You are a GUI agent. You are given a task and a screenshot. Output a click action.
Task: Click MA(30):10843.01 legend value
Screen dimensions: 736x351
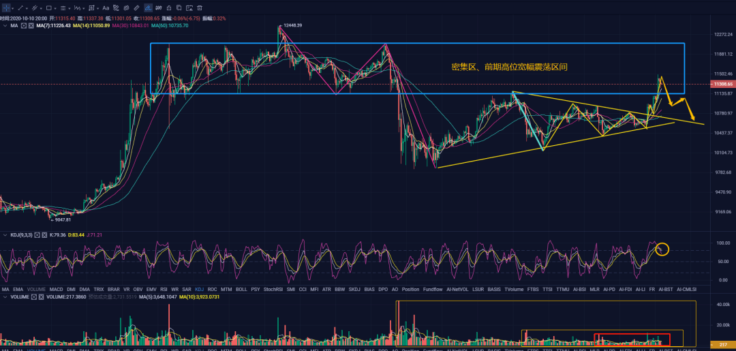(x=130, y=25)
